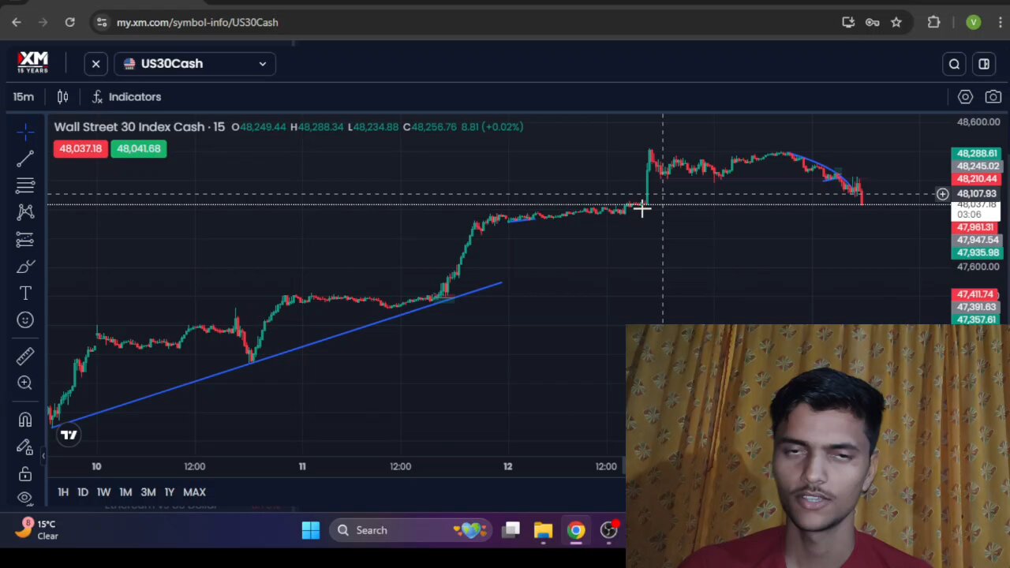This screenshot has width=1010, height=568.
Task: Select the ruler measure tool
Action: click(x=25, y=356)
